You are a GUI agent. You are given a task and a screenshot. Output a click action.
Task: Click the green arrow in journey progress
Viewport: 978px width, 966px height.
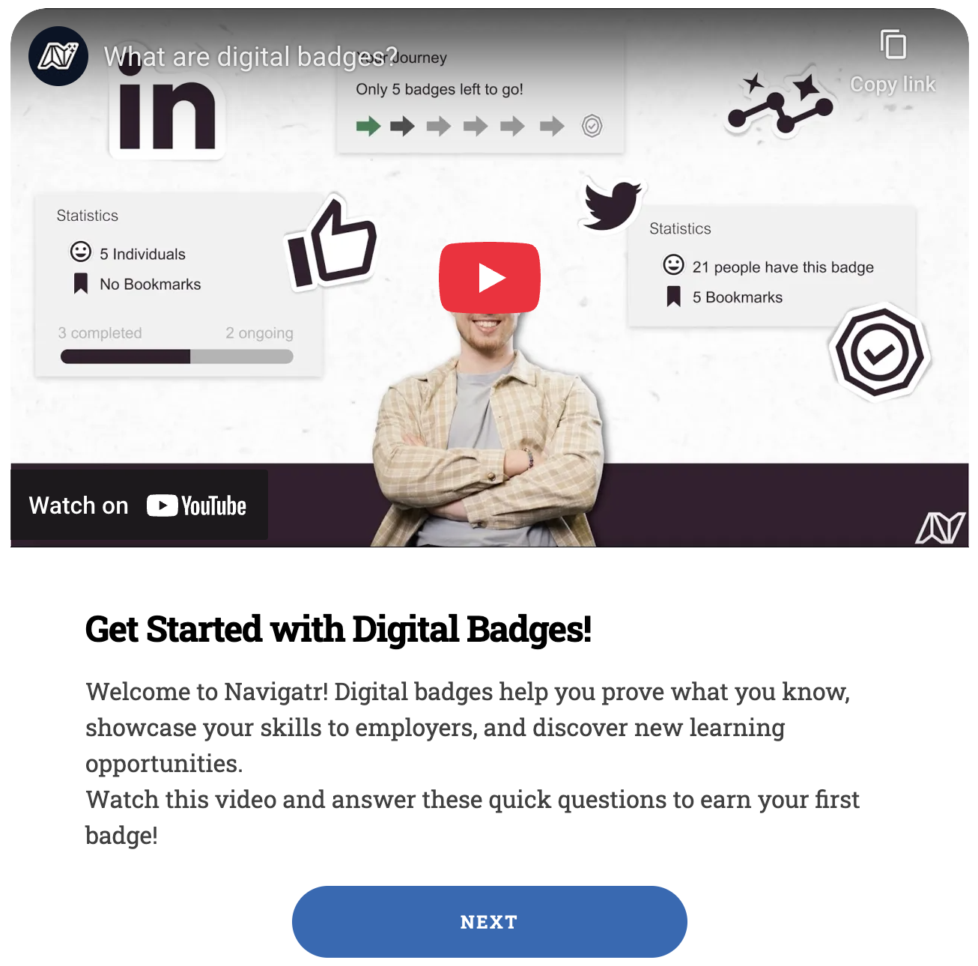pos(368,126)
